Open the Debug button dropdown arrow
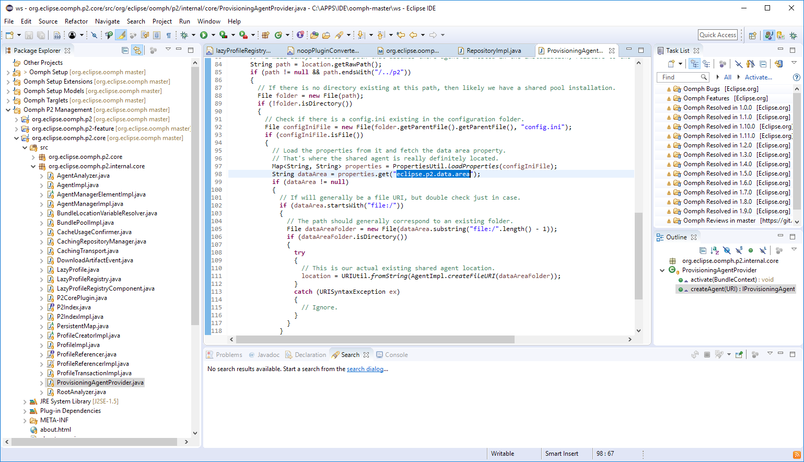 (193, 35)
